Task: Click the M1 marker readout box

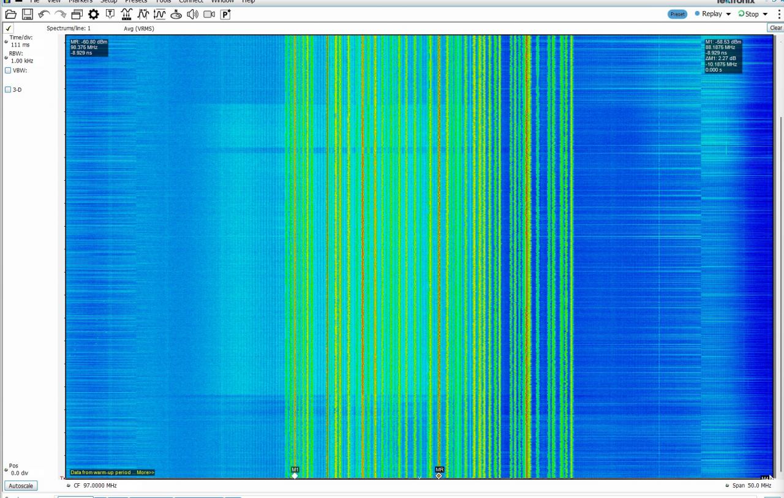Action: click(x=723, y=56)
